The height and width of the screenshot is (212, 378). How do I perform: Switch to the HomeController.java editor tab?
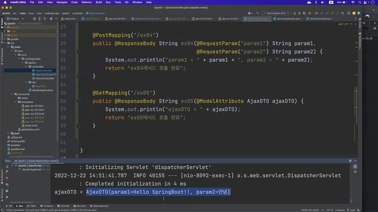coord(320,18)
